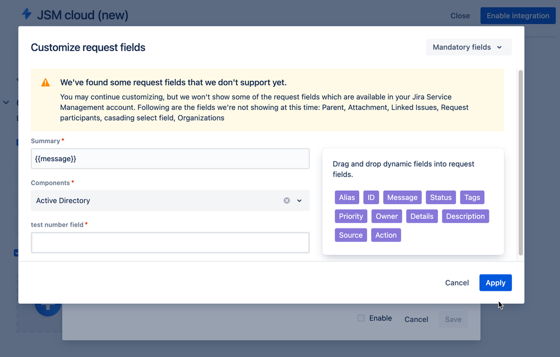560x357 pixels.
Task: Click the unsupported request fields warning heading
Action: [x=173, y=83]
